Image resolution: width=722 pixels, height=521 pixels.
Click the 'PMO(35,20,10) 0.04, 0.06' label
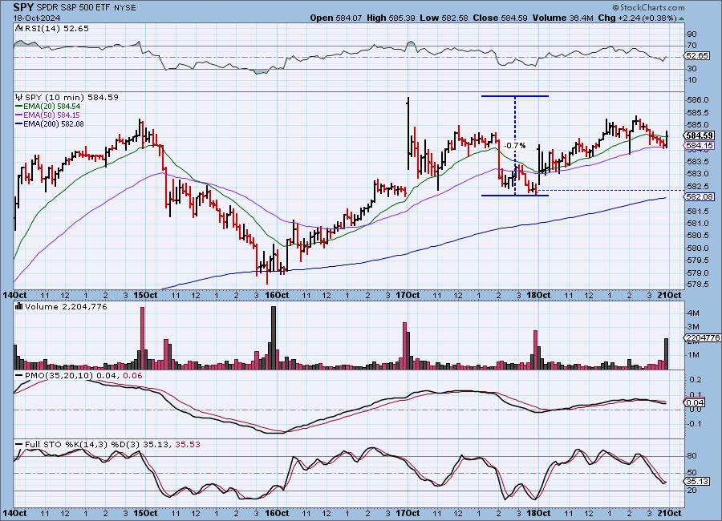83,376
